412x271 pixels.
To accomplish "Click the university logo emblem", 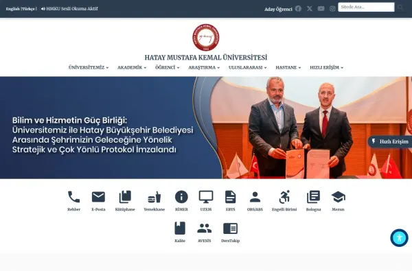I will click(x=206, y=37).
